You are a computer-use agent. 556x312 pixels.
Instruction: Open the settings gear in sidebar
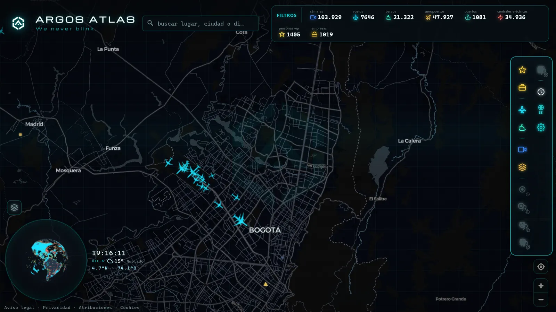(541, 128)
